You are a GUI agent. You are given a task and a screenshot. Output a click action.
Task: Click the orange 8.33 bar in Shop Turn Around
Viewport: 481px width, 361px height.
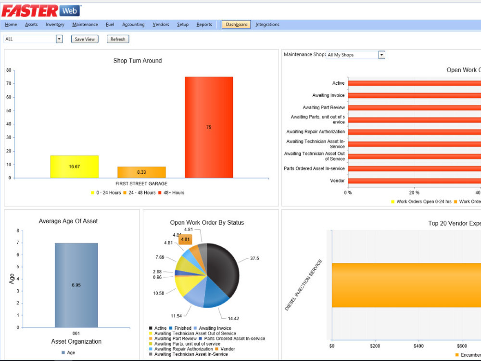point(141,172)
